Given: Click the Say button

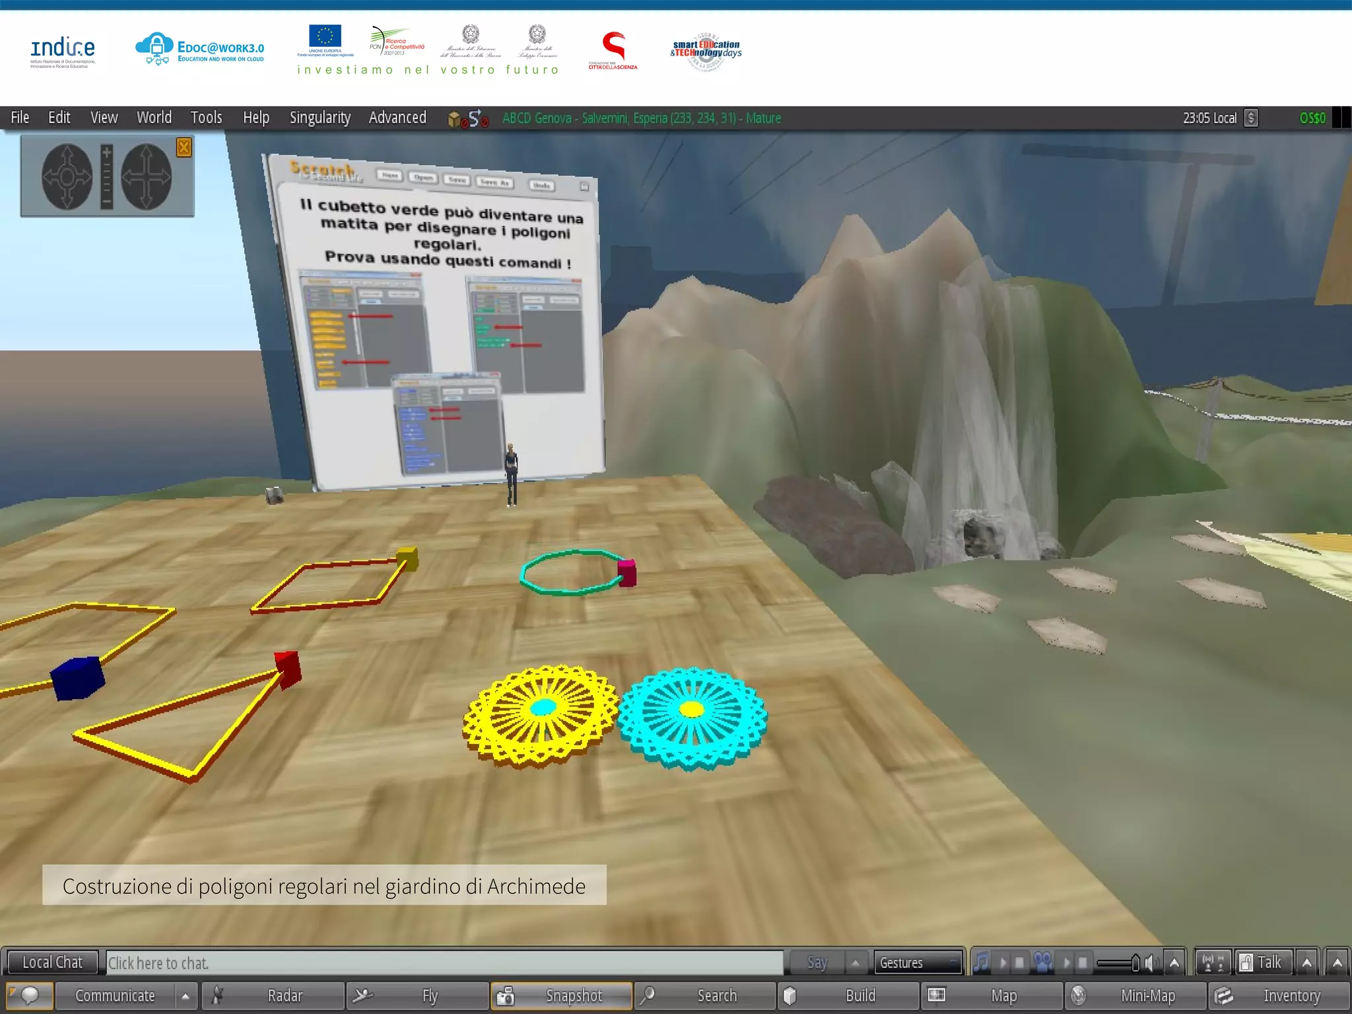Looking at the screenshot, I should (817, 963).
